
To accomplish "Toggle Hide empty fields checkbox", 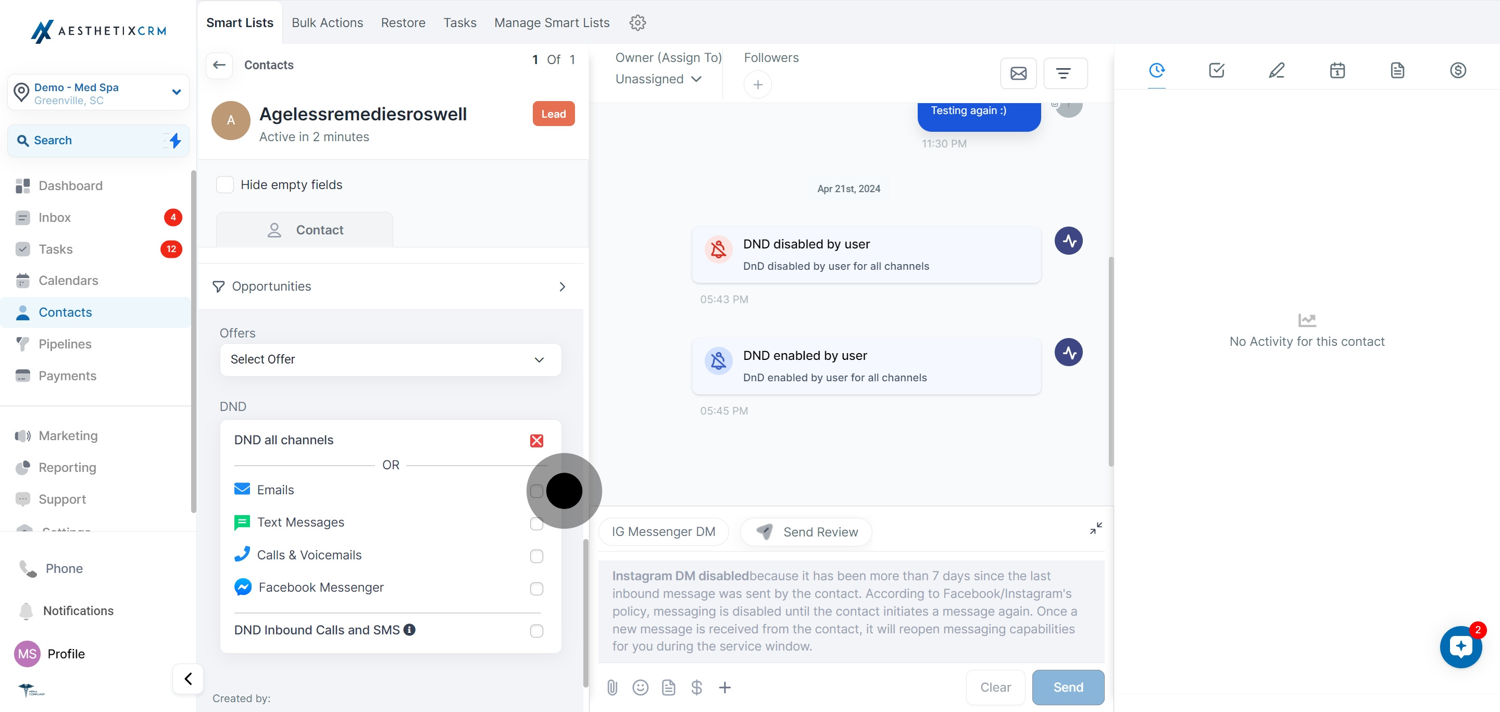I will (x=225, y=185).
